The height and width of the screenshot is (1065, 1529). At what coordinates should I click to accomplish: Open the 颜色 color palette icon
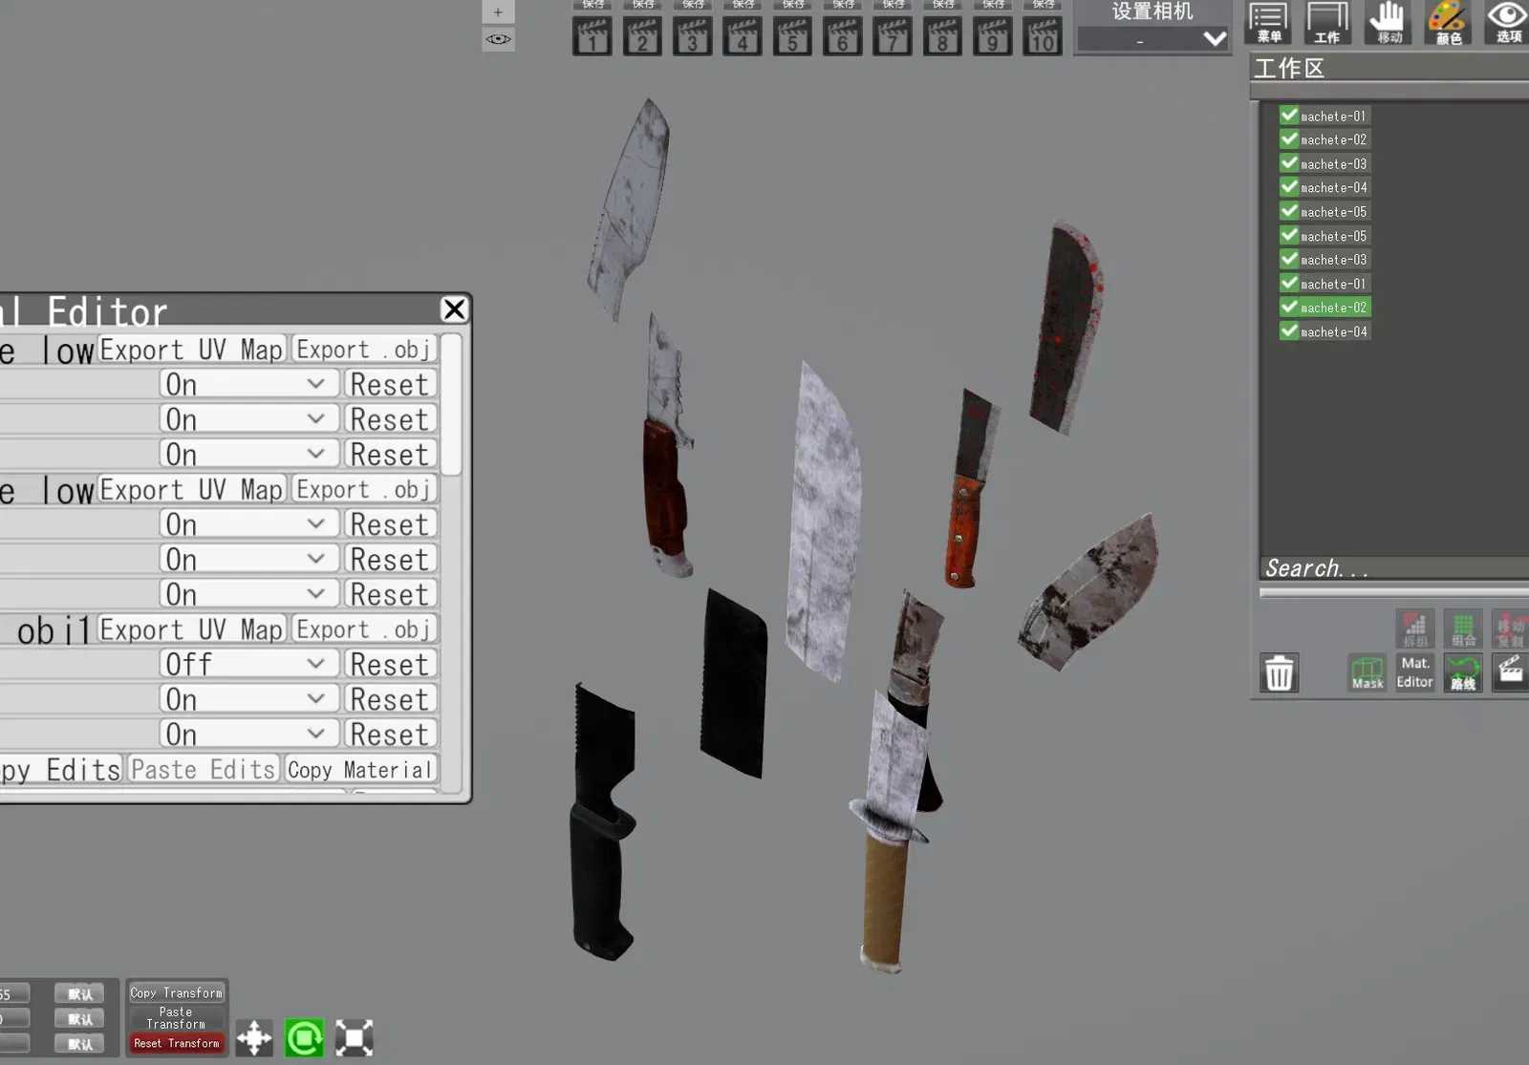[x=1448, y=22]
